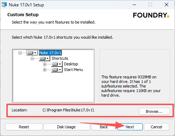Viewport: 175px width, 136px height.
Task: Click the Browse... button
Action: pos(154,111)
